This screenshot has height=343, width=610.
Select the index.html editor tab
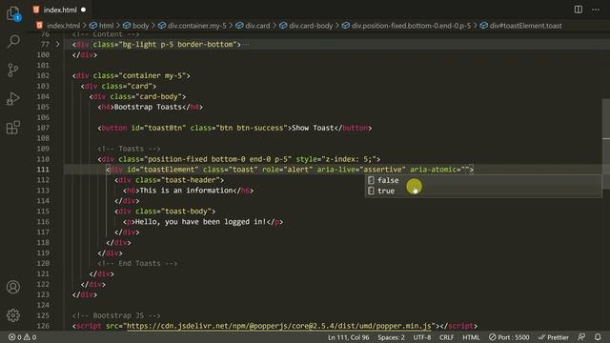point(59,10)
